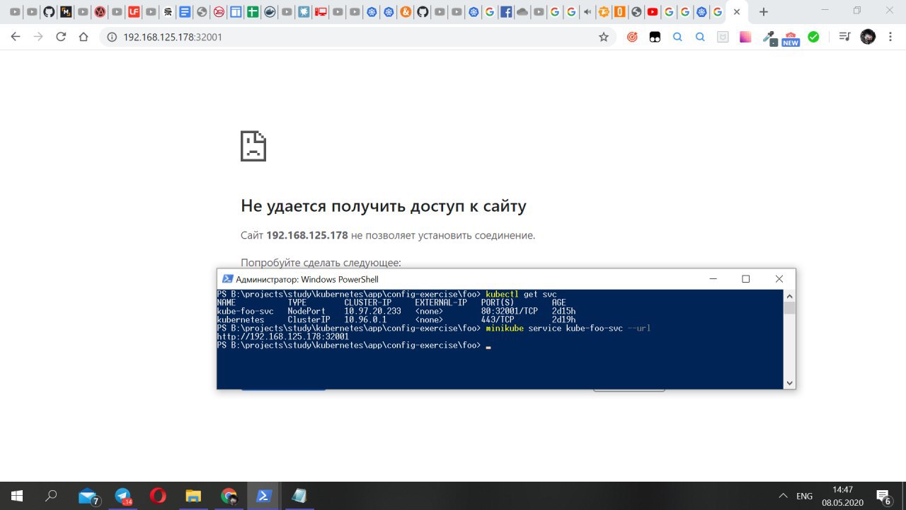Image resolution: width=906 pixels, height=510 pixels.
Task: Switch to PowerShell on the taskbar
Action: 263,496
